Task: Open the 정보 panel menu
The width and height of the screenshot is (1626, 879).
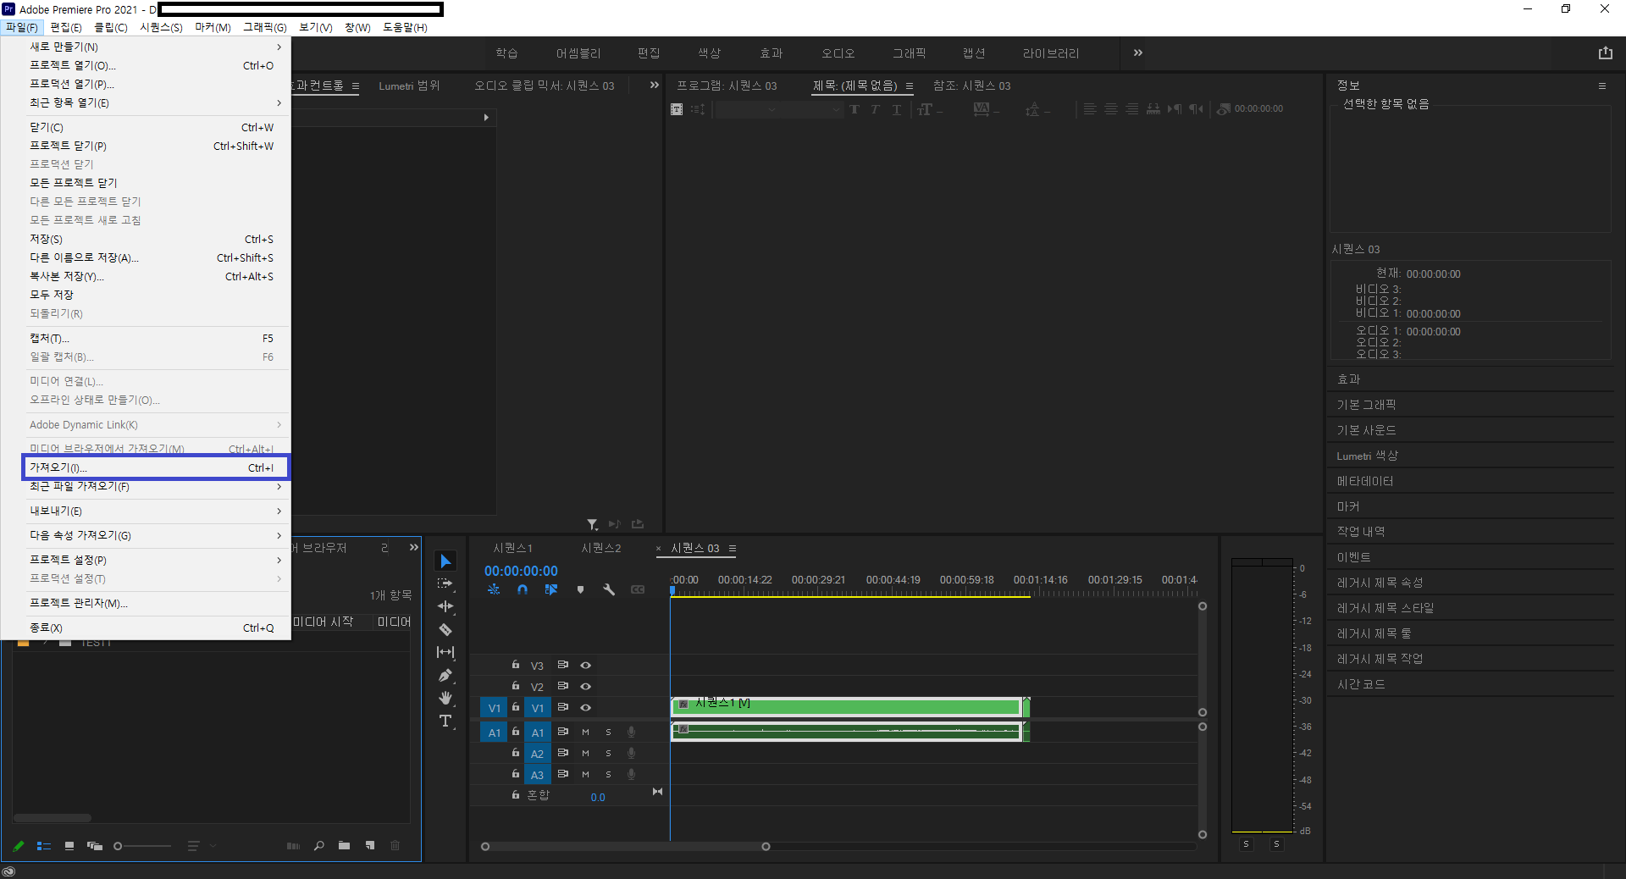Action: click(1602, 86)
